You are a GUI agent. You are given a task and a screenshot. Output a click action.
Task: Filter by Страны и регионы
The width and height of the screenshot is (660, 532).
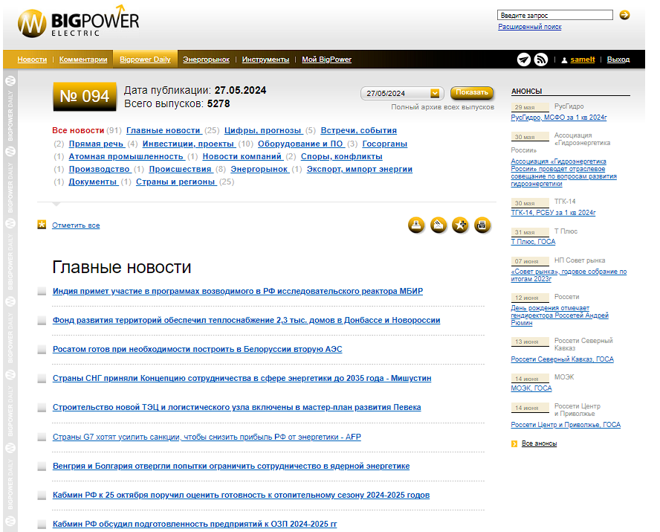point(175,182)
